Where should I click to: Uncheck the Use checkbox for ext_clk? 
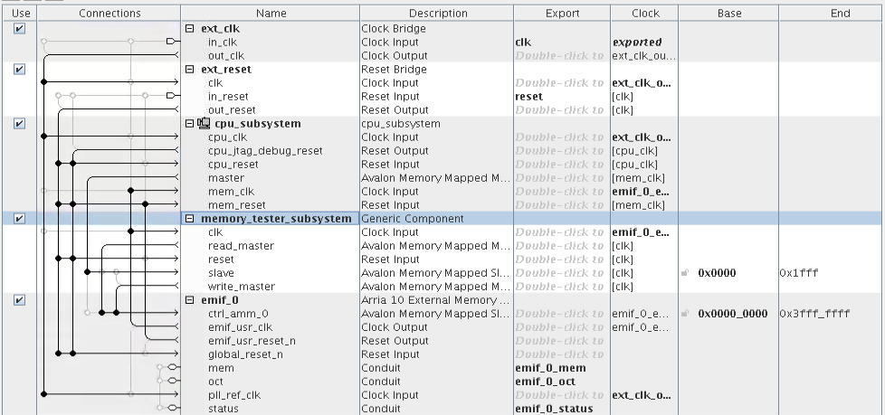(x=20, y=29)
